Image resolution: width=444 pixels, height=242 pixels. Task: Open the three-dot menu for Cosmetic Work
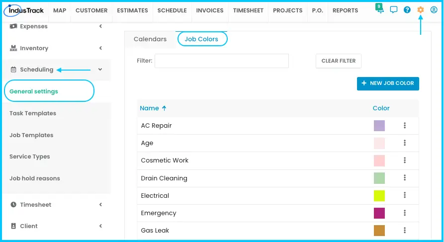405,160
